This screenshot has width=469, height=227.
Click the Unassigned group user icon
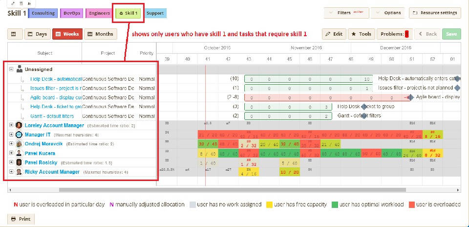(x=20, y=69)
